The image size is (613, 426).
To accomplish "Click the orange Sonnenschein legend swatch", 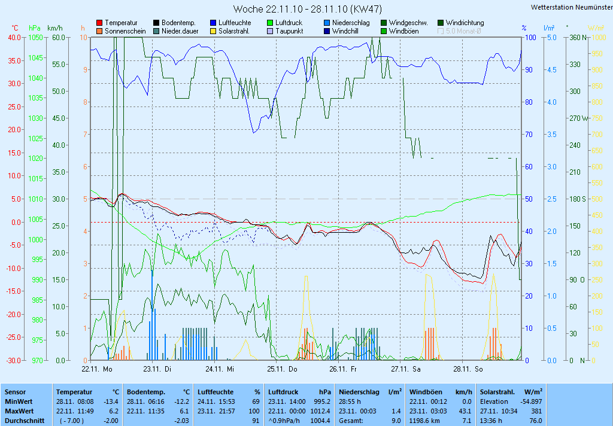I will [99, 31].
